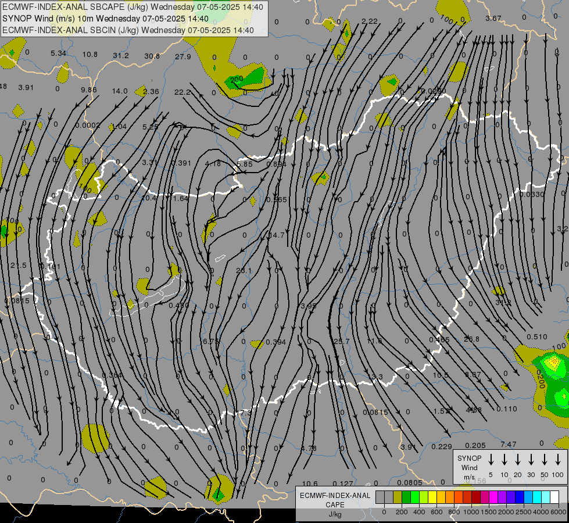
Task: Click the map value 30.8
Action: (152, 56)
